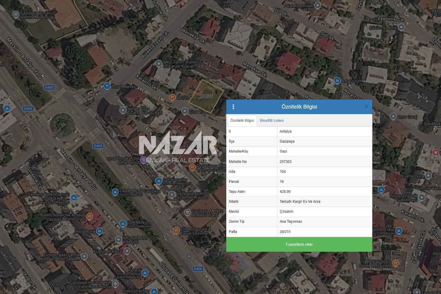Click the Kuaför Leyla location pin
Viewport: 441px width, 294px height.
click(x=428, y=176)
